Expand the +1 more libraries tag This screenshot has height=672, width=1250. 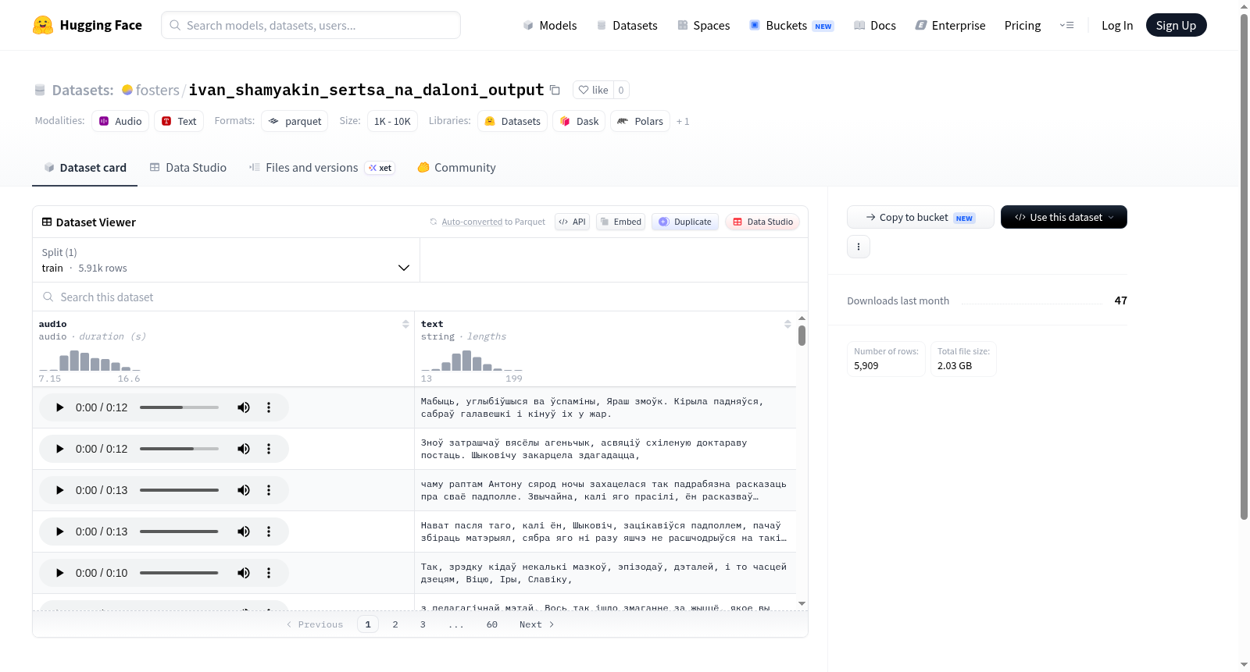[x=683, y=121]
